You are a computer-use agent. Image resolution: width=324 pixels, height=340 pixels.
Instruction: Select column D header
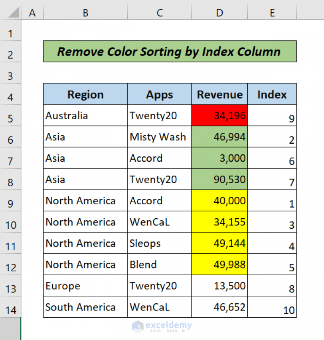[219, 13]
